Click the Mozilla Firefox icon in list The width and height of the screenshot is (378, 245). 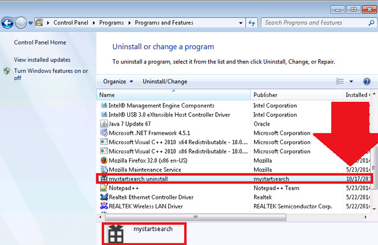click(x=104, y=161)
